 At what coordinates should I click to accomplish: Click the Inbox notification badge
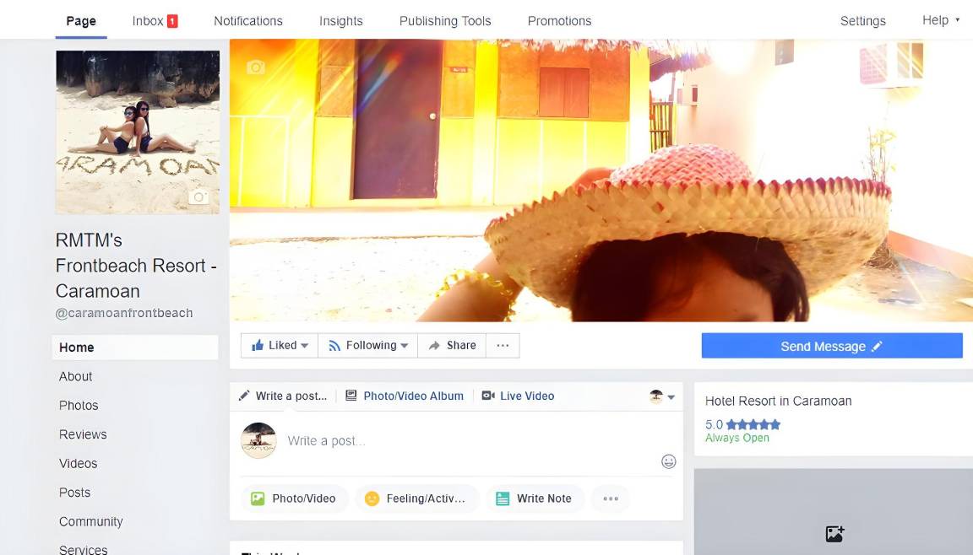[172, 21]
